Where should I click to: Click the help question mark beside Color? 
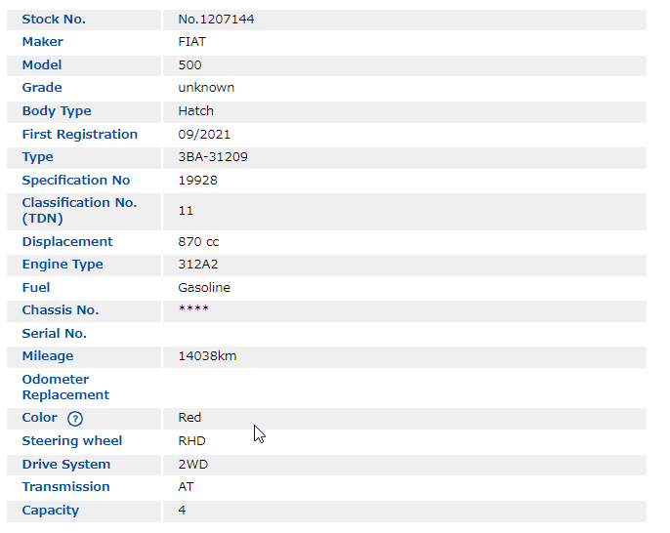75,419
